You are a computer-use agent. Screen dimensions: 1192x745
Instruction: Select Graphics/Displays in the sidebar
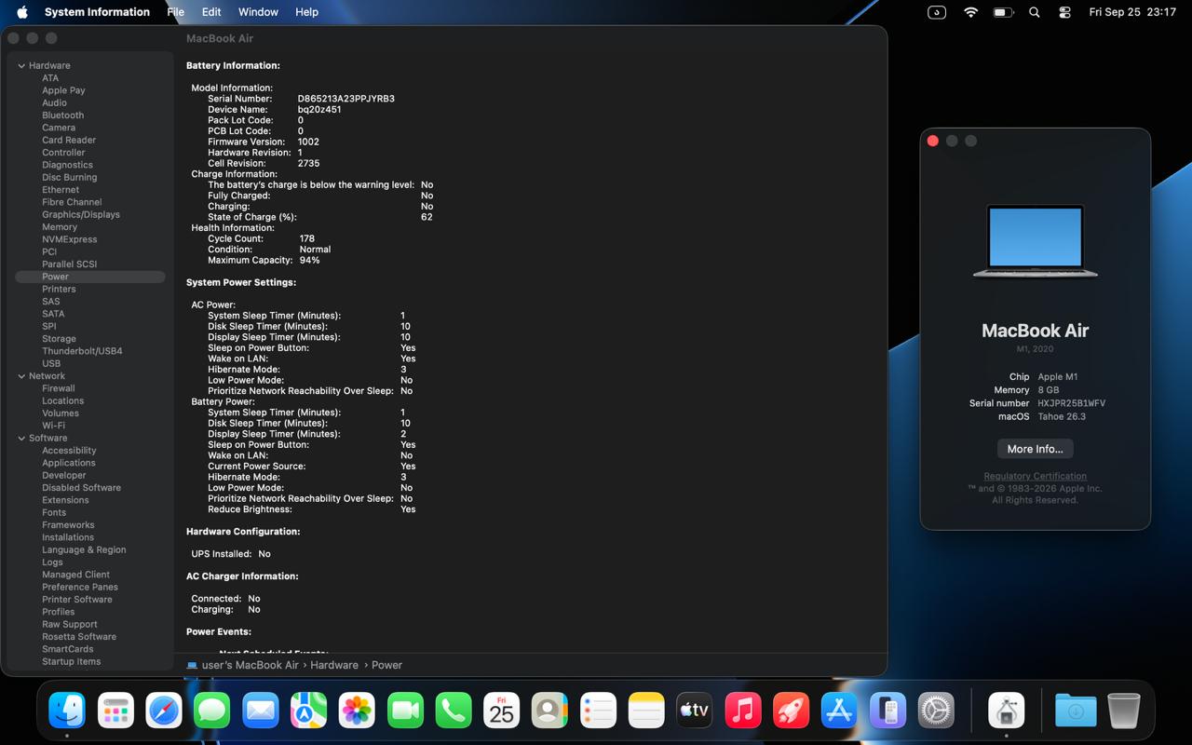(x=81, y=214)
